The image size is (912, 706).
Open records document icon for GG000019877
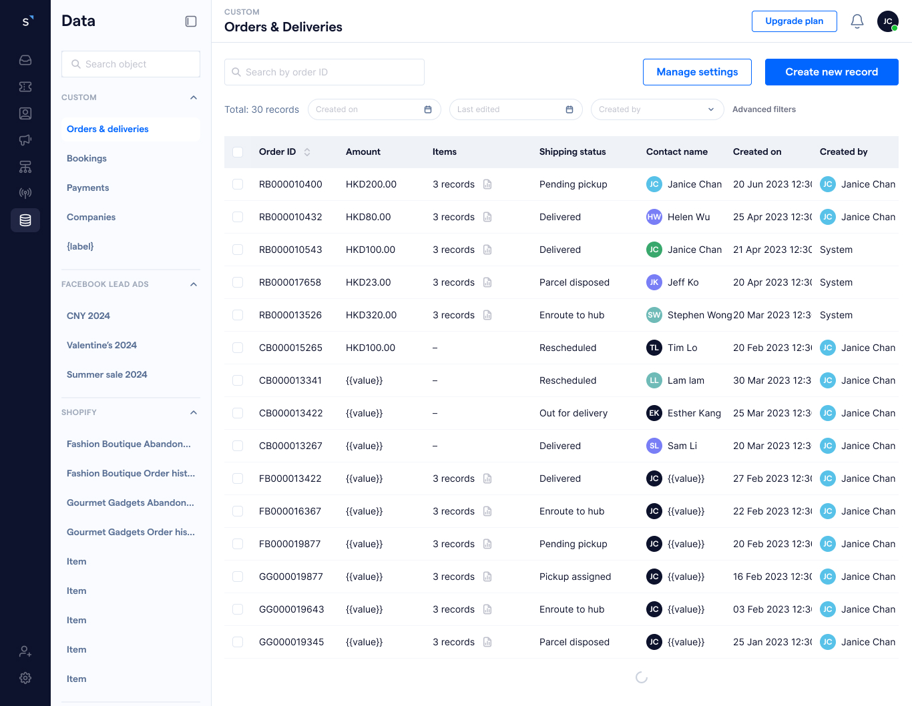point(487,577)
